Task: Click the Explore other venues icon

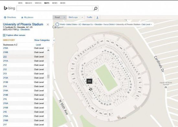Action: click(4, 35)
